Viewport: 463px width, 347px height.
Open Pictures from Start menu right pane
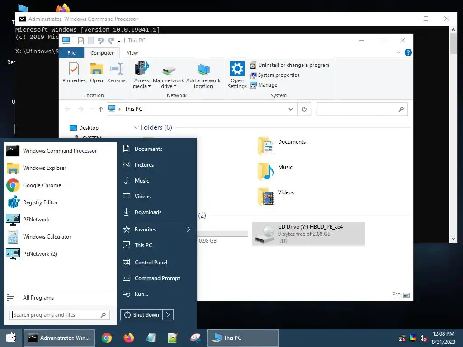click(x=157, y=164)
